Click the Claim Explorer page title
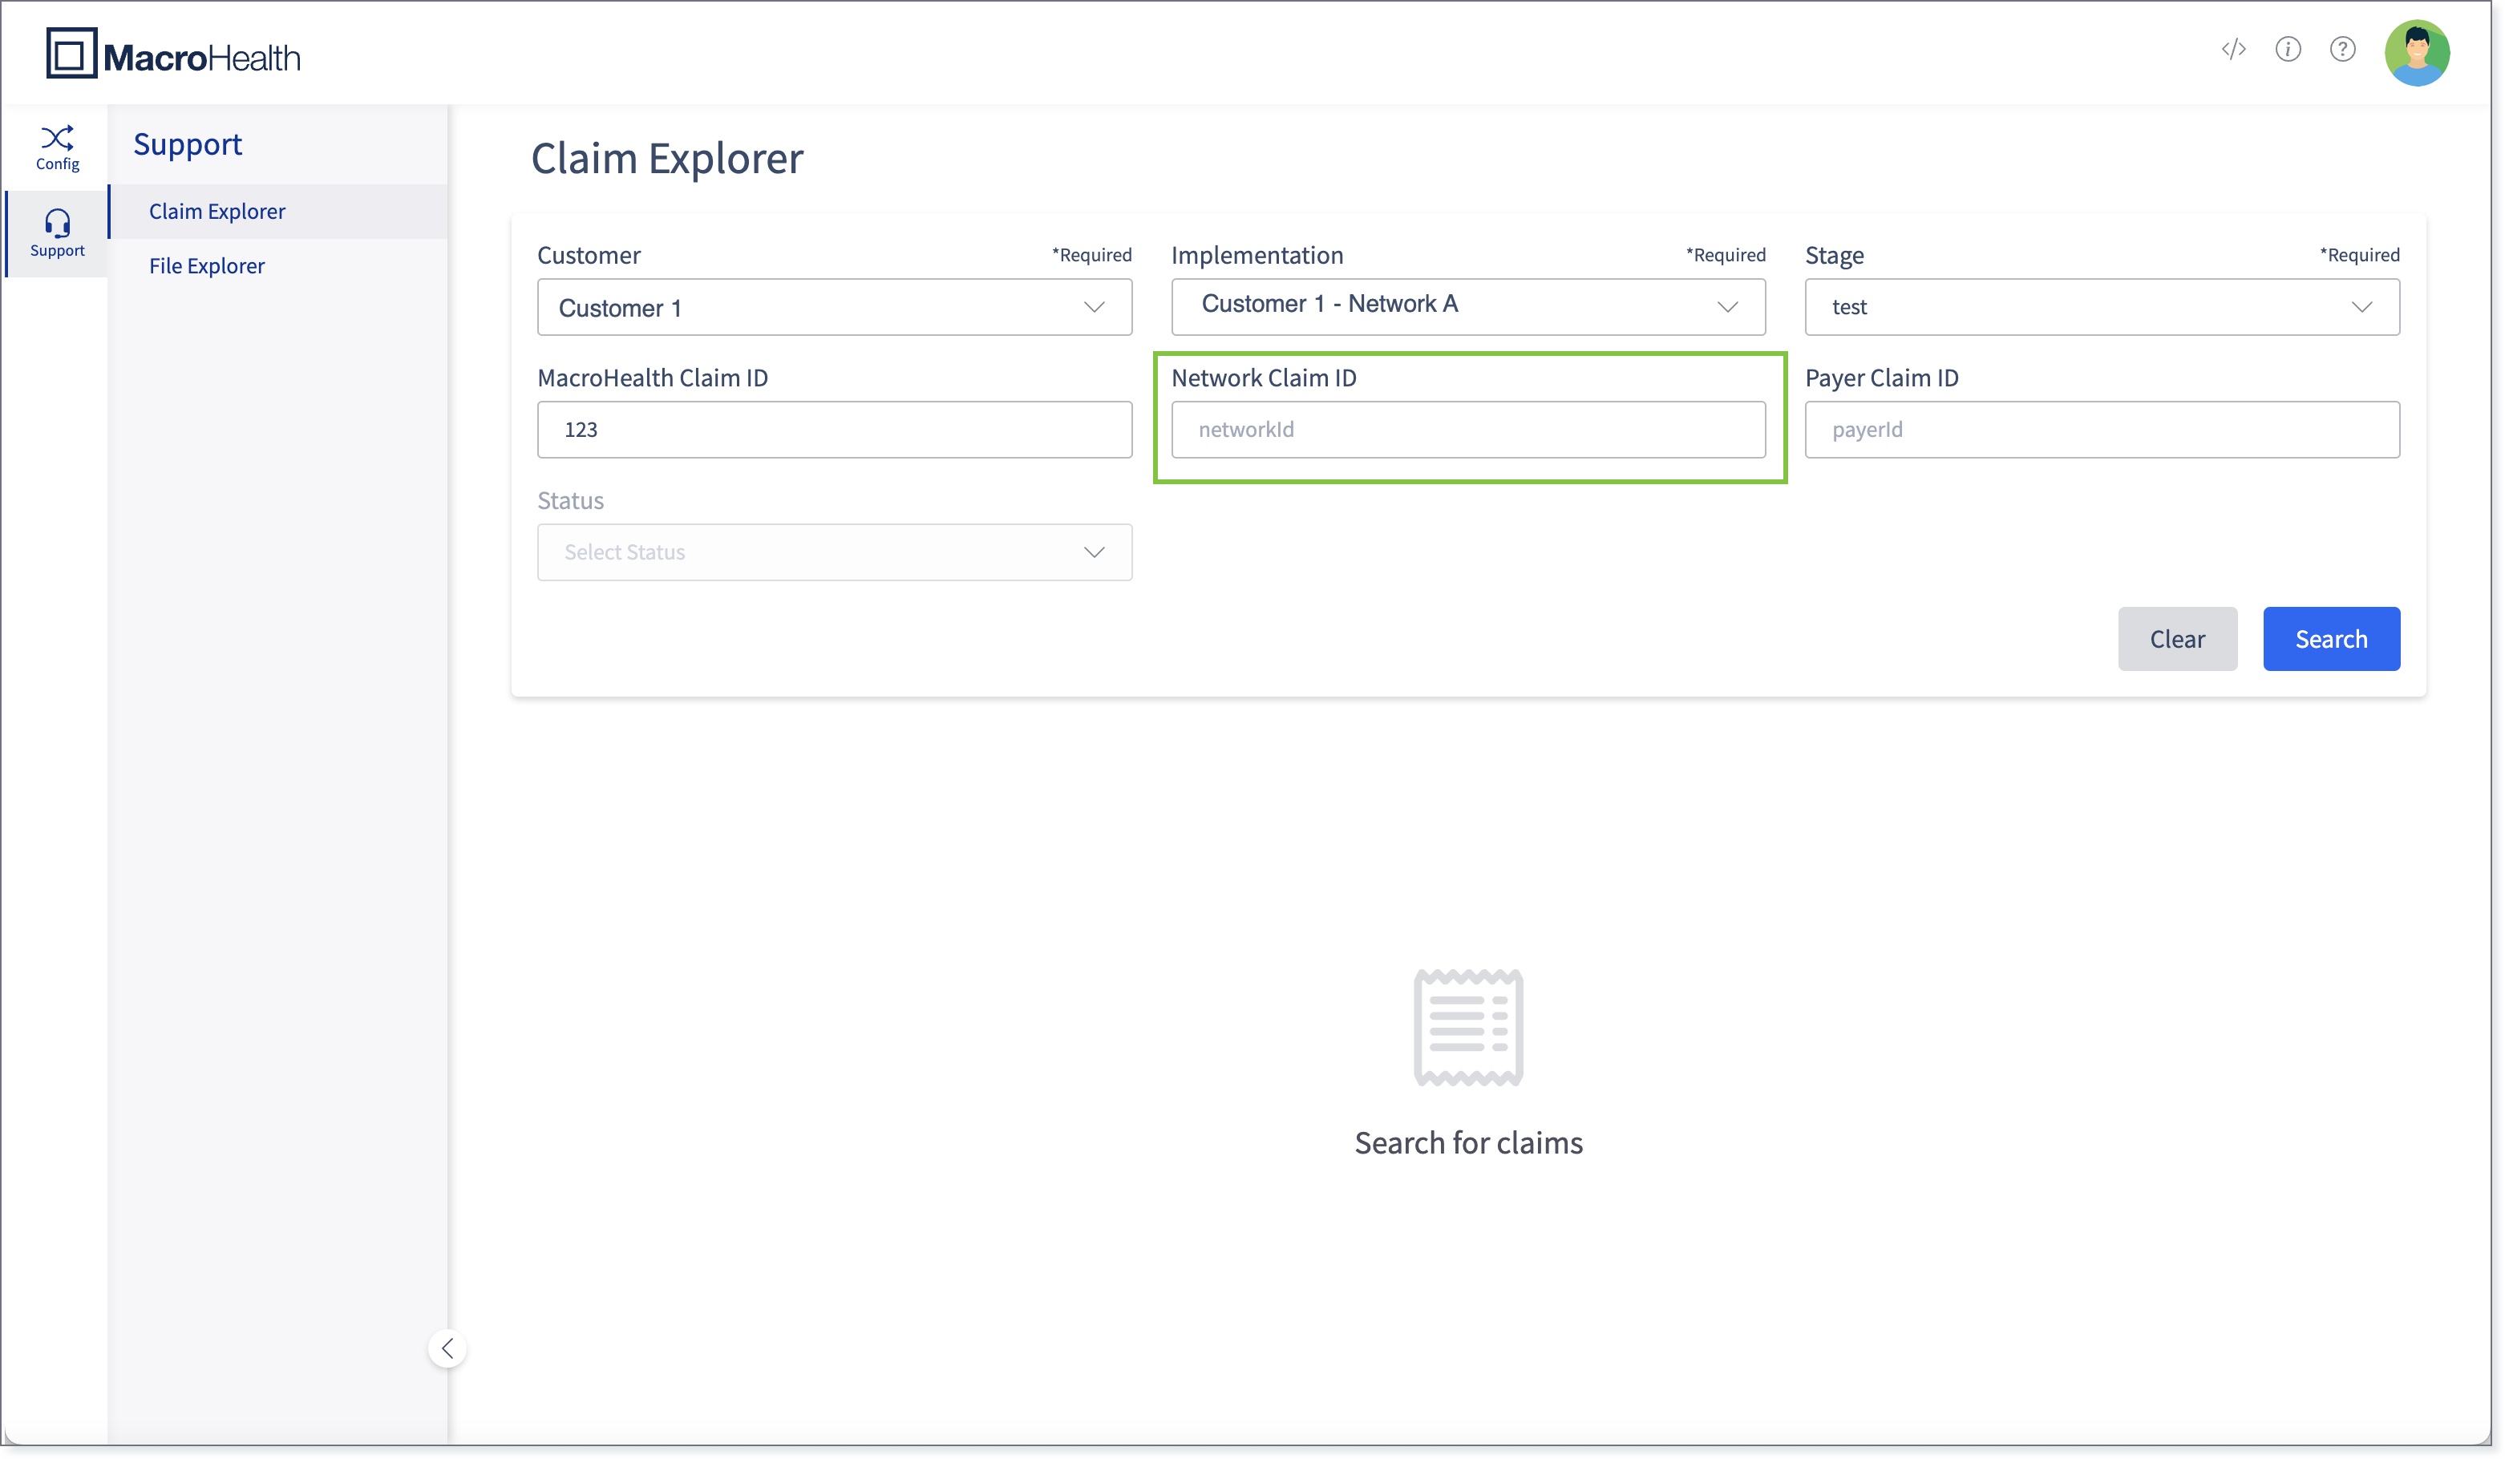This screenshot has width=2505, height=1459. coord(667,158)
